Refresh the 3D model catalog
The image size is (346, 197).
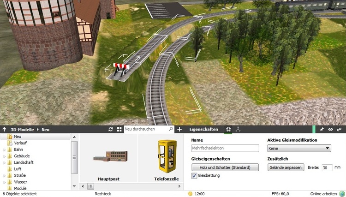tap(111, 129)
